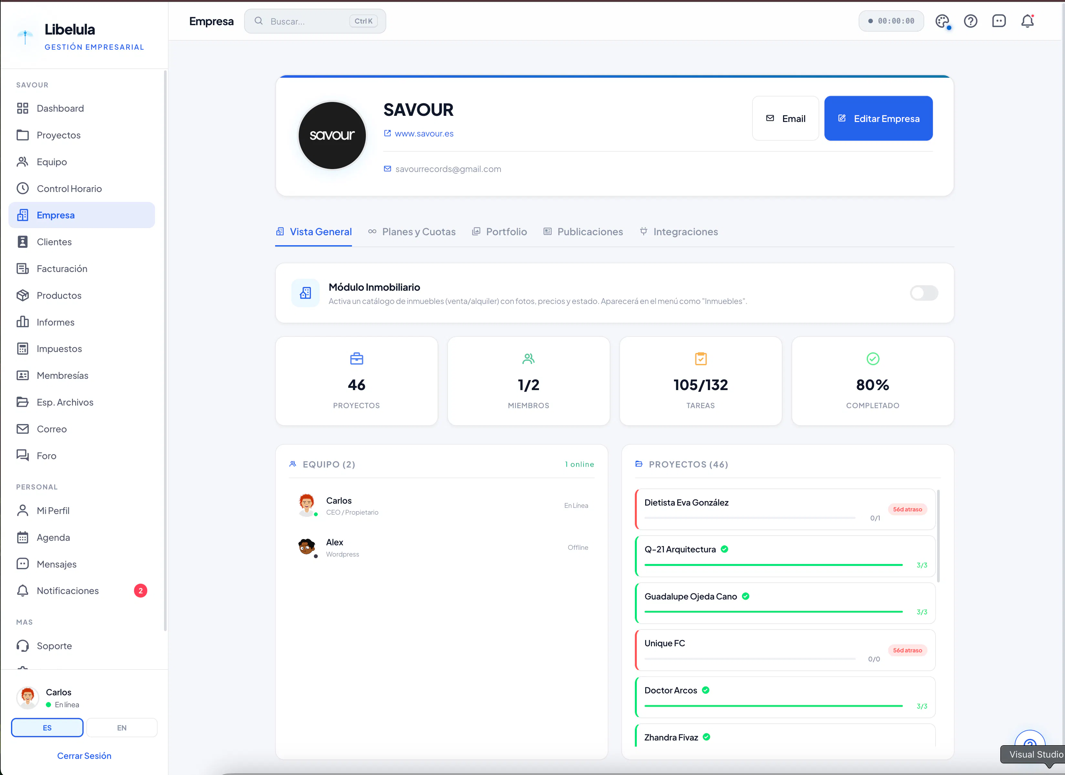Screen dimensions: 1065x775
Task: Click Q-21 Arquitectura progress bar
Action: pos(773,565)
